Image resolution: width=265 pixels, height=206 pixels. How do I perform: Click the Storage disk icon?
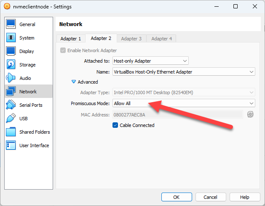click(x=11, y=65)
